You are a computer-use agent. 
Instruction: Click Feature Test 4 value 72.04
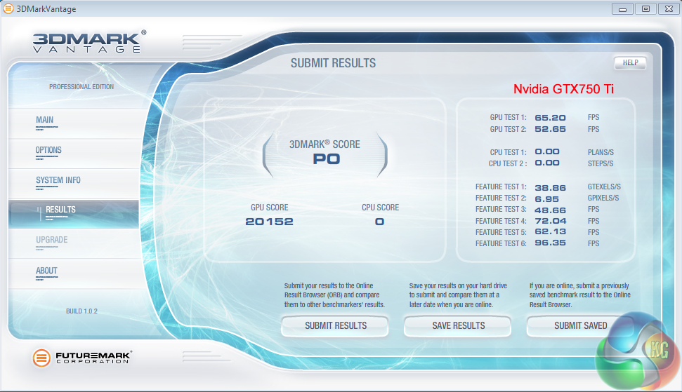550,221
